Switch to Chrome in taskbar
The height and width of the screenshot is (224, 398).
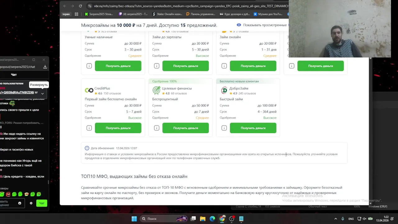[222, 219]
